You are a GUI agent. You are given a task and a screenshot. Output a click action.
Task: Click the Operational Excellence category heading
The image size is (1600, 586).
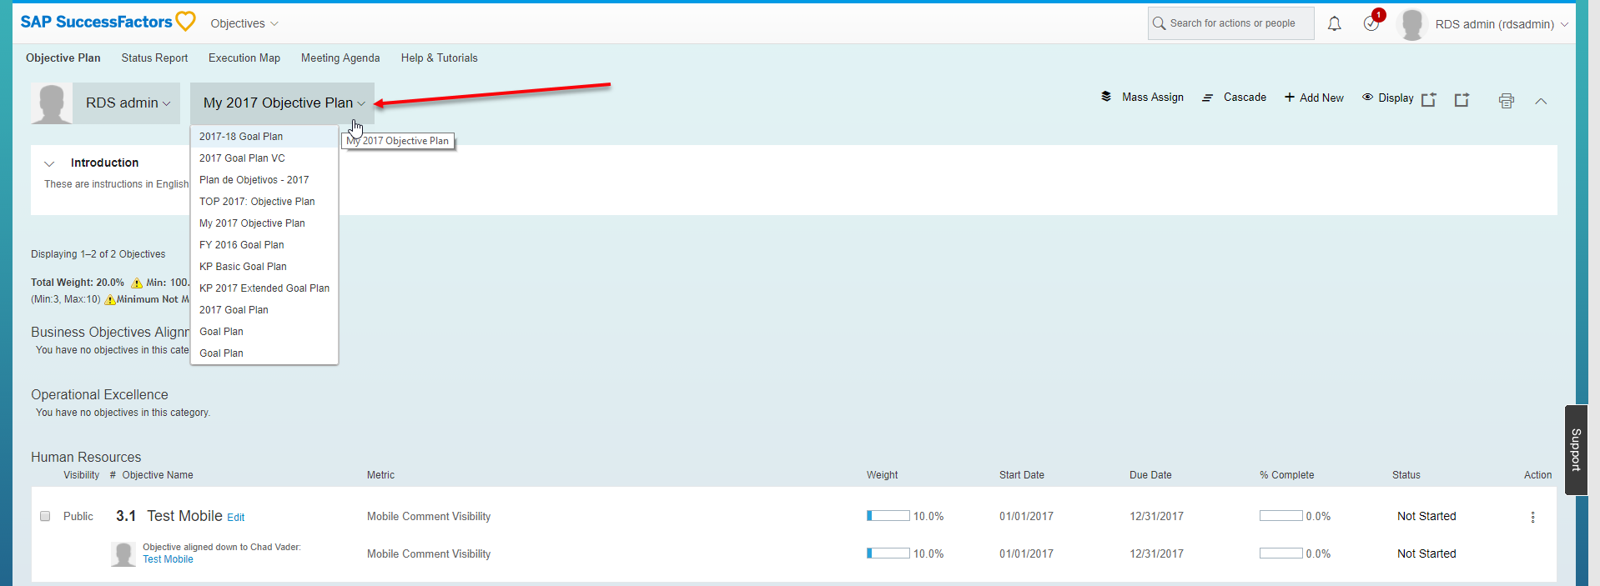(x=99, y=395)
